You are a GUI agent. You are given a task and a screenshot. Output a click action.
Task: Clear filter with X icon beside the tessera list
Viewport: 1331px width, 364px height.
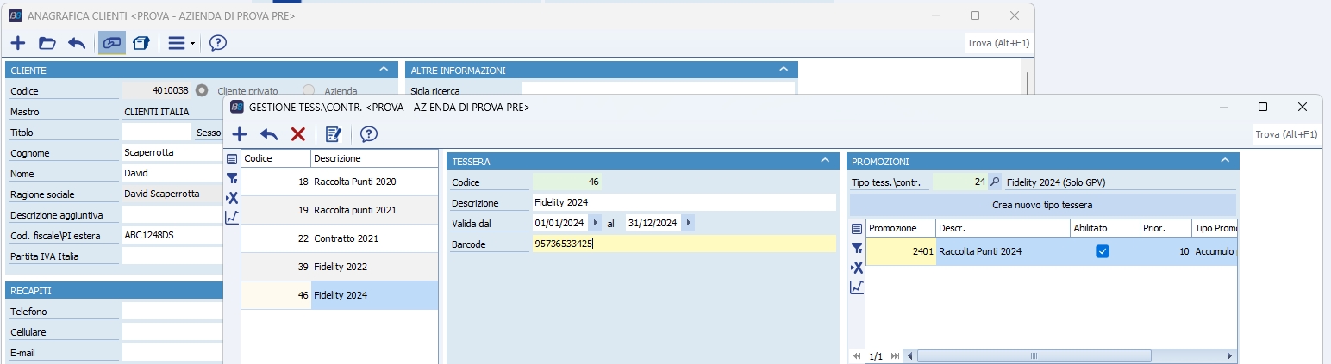tap(232, 198)
